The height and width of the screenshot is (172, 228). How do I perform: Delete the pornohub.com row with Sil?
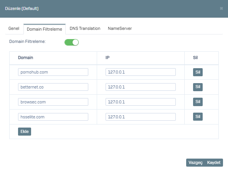tap(198, 72)
